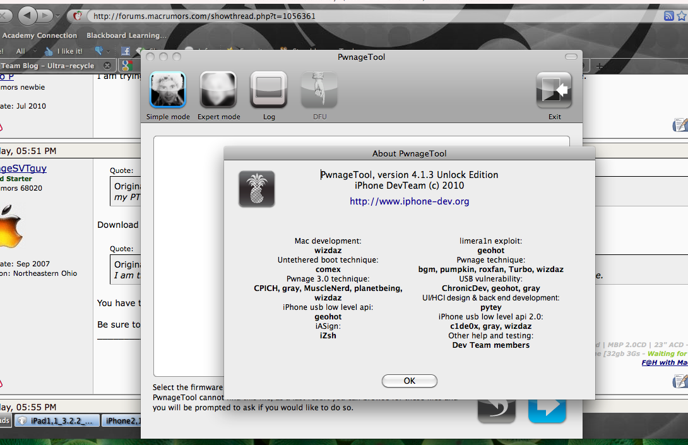This screenshot has height=445, width=688.
Task: Click 'iZsh' credit name
Action: pyautogui.click(x=328, y=335)
